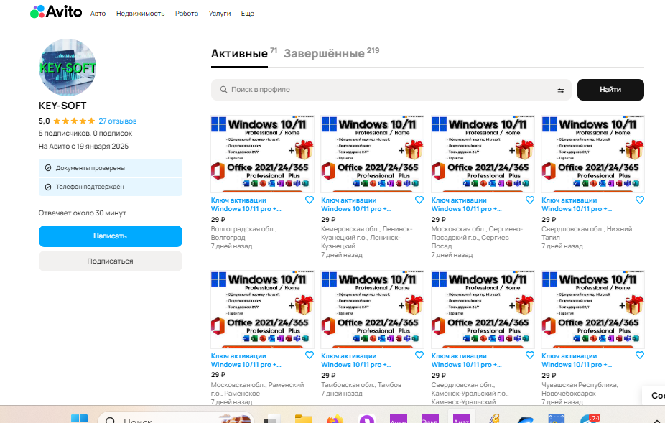Open Ключ активации title of Новочебоксарск listing
This screenshot has height=423, width=665.
point(577,361)
